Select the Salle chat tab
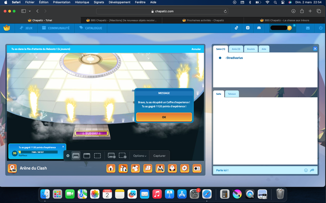Screen dimensions: 326x203 (x=219, y=94)
